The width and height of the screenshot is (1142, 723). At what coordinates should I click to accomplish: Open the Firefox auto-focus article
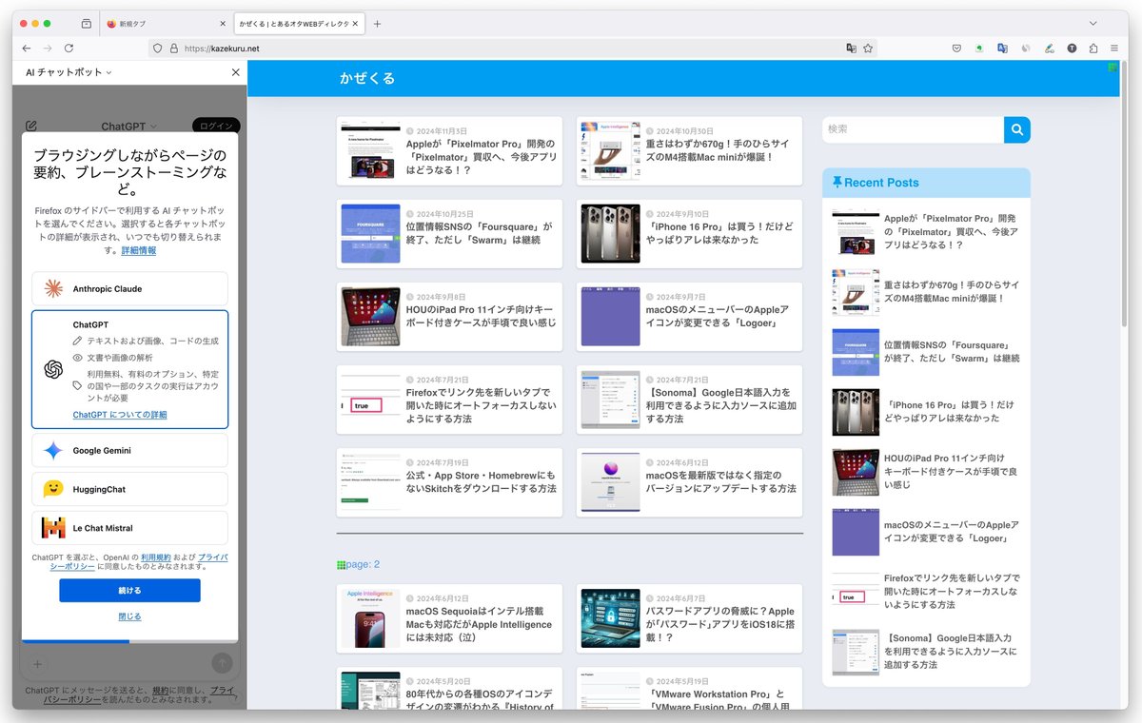pos(449,400)
